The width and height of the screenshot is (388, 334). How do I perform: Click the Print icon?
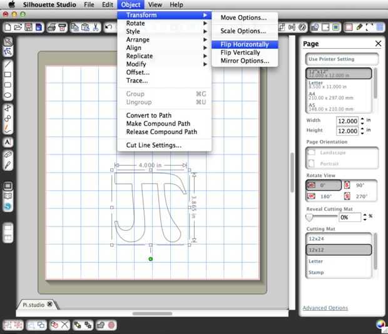[x=51, y=27]
